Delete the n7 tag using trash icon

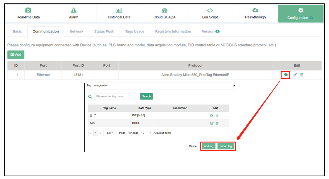pos(217,116)
